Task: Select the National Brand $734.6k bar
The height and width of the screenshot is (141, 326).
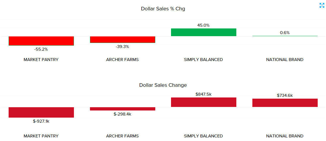Action: pos(285,103)
